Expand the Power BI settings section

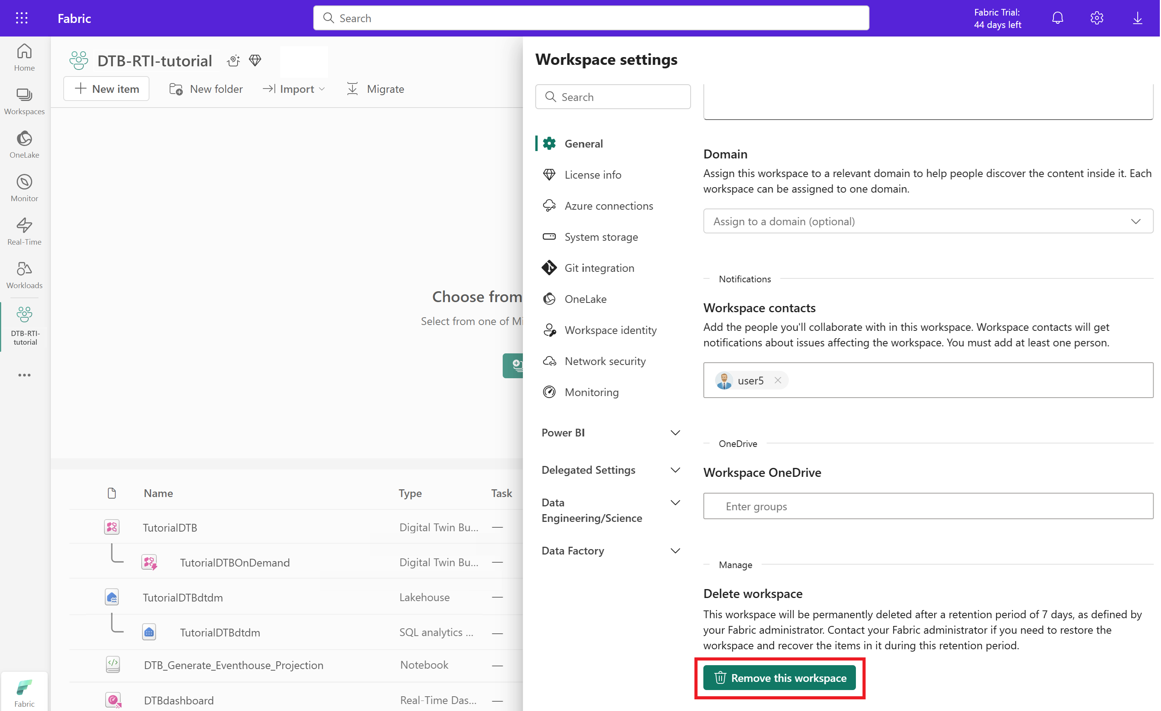pos(611,432)
